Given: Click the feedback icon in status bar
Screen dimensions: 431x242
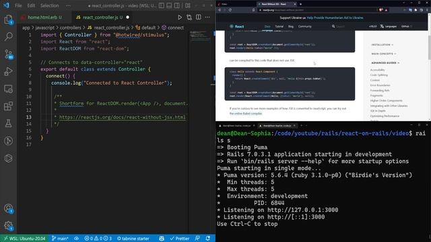Looking at the screenshot, I should click(197, 239).
